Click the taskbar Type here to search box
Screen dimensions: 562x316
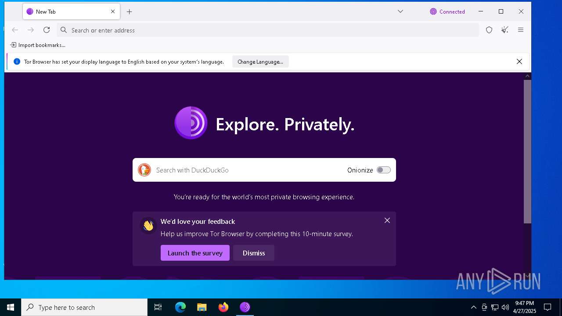[84, 307]
